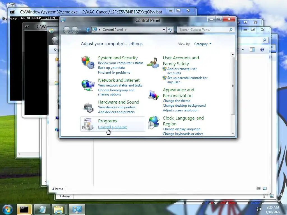The width and height of the screenshot is (287, 215).
Task: Click the Help icon in Explorer window
Action: [x=262, y=50]
